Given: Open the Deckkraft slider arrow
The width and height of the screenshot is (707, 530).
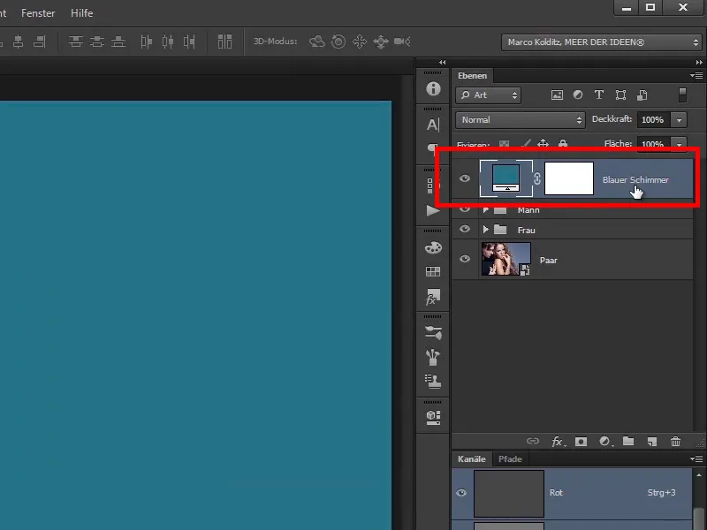Looking at the screenshot, I should coord(679,120).
